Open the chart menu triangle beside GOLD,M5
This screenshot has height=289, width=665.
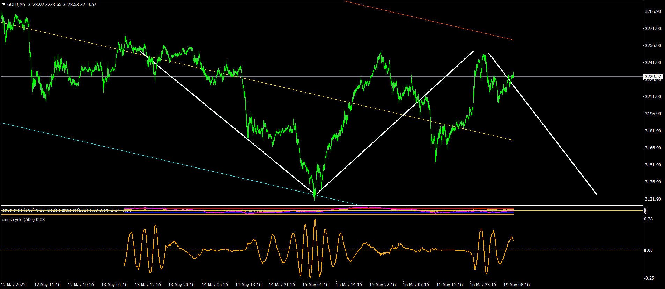coord(4,5)
